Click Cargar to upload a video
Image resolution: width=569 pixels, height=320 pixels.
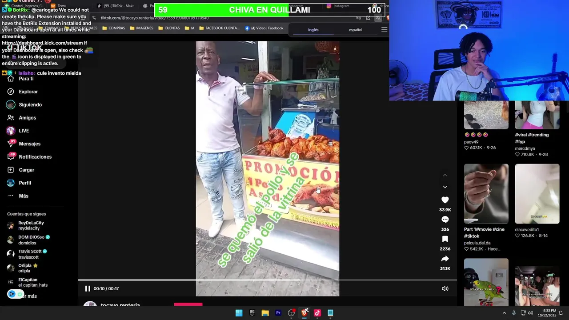21,170
